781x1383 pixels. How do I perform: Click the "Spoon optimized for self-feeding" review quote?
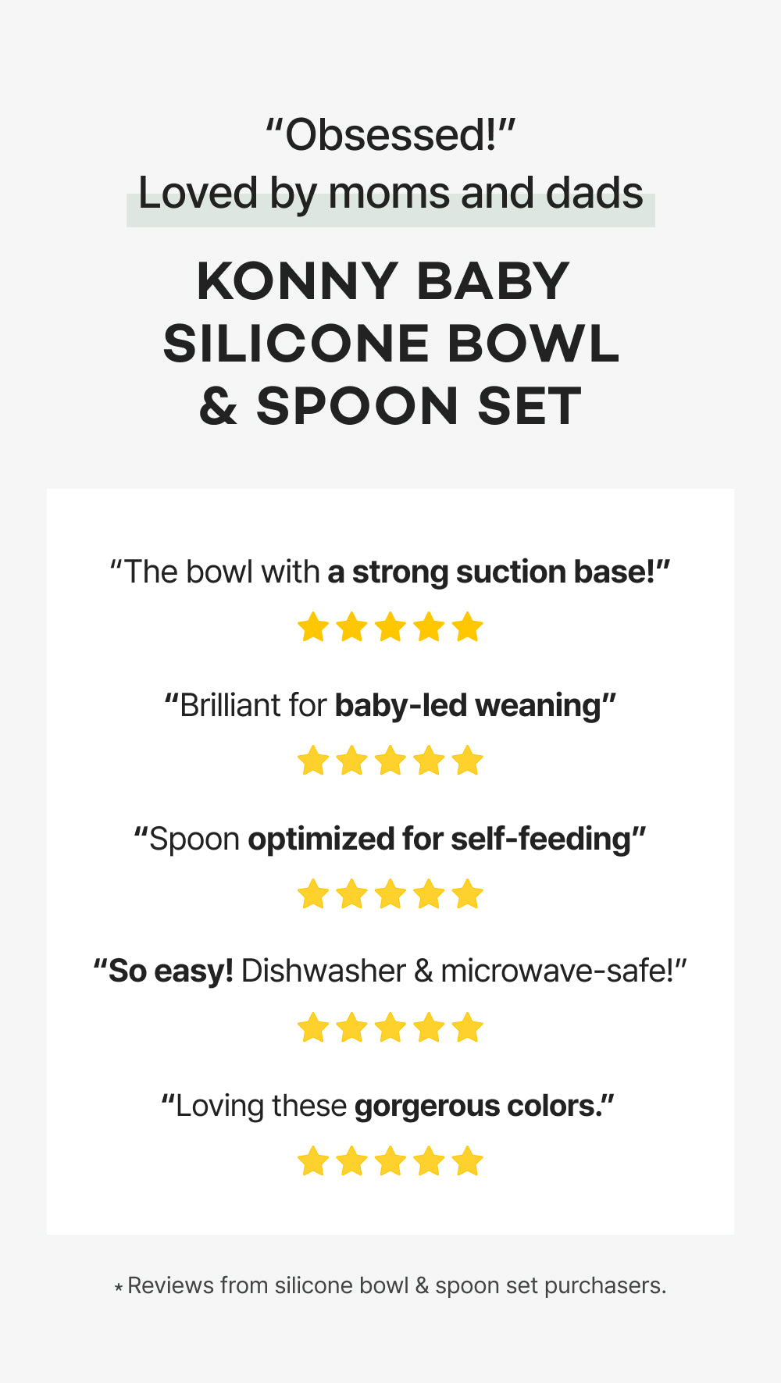(x=390, y=839)
